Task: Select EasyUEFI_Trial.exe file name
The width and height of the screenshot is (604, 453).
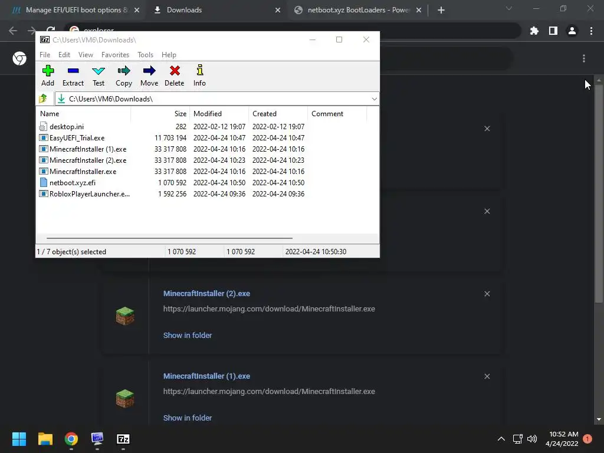Action: (77, 138)
